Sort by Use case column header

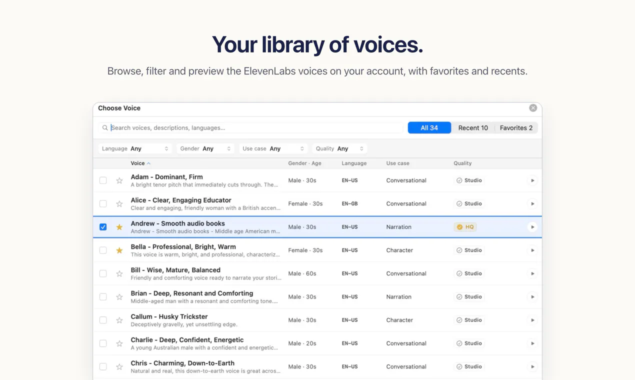click(397, 163)
